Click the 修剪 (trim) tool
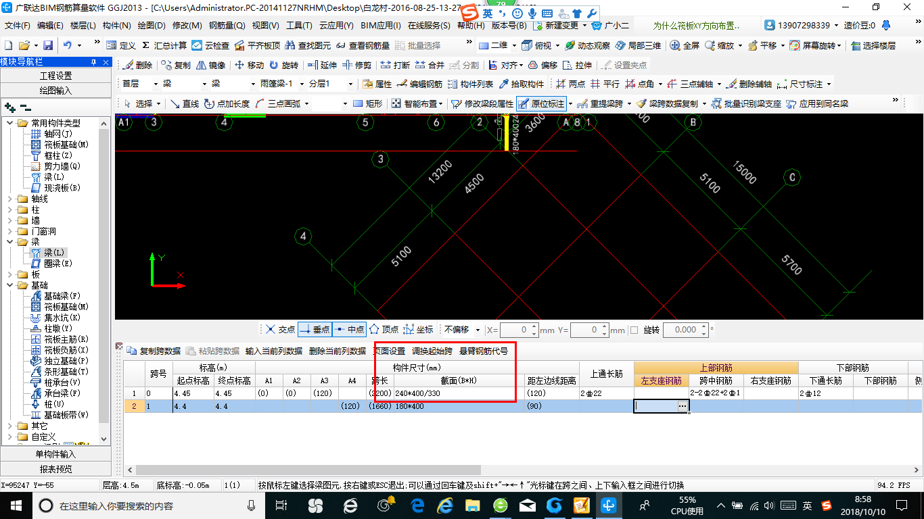 click(x=356, y=66)
